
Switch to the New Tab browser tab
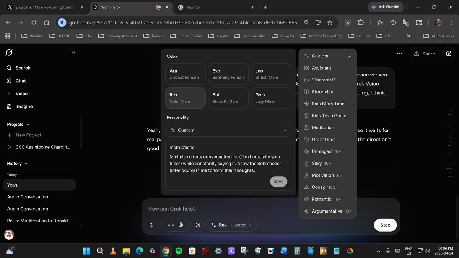pyautogui.click(x=216, y=7)
